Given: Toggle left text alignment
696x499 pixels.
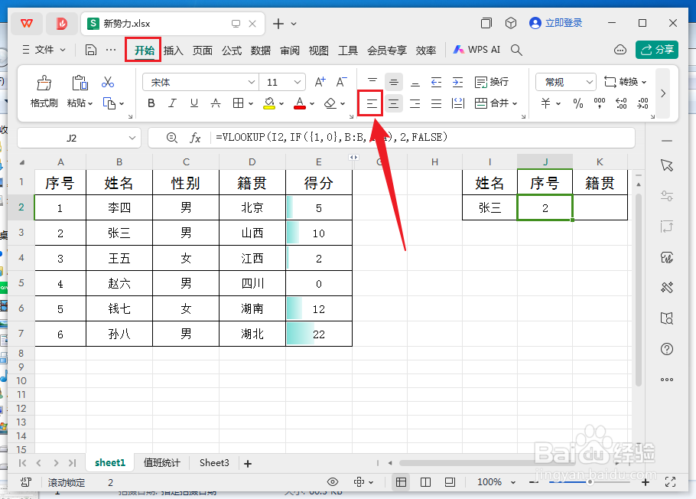Looking at the screenshot, I should [x=370, y=103].
